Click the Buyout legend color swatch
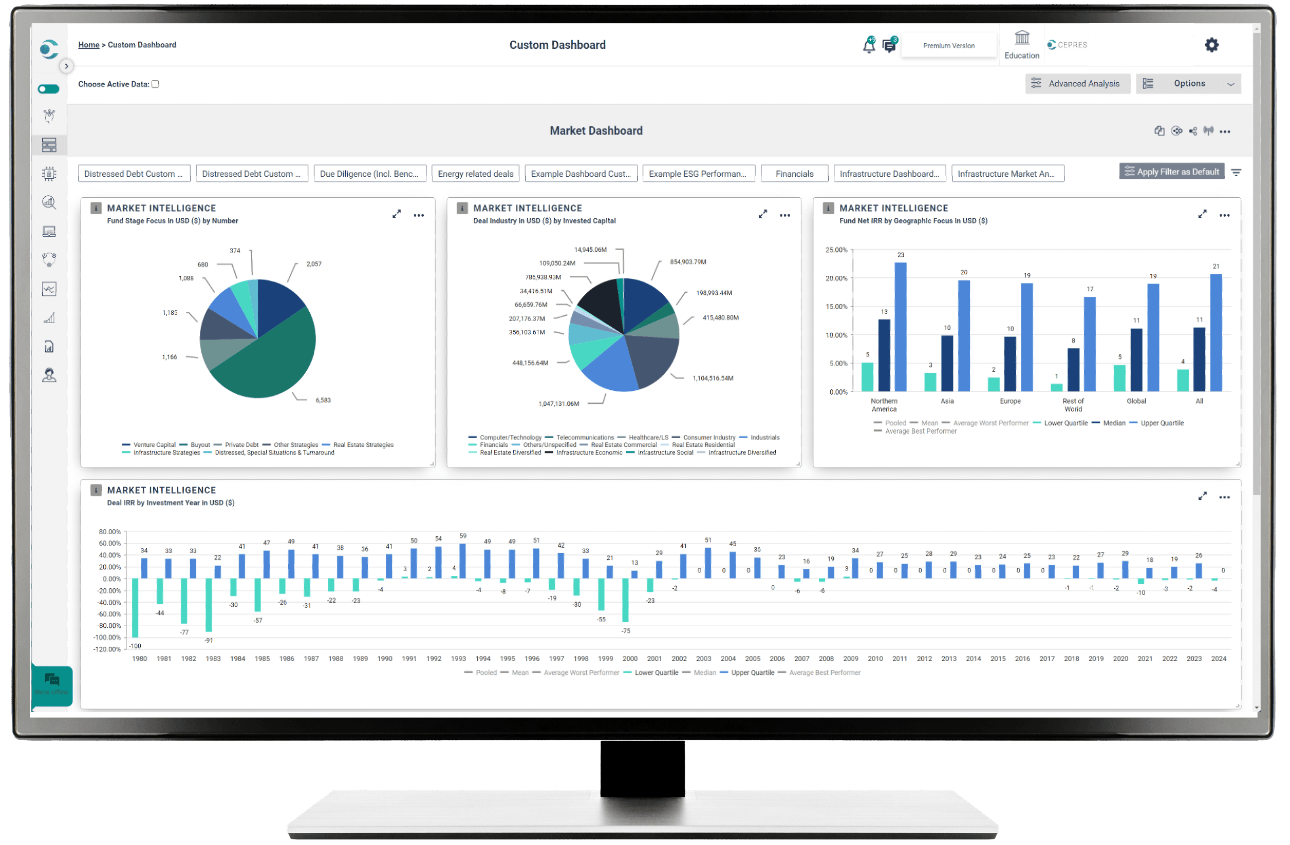The width and height of the screenshot is (1290, 845). (183, 445)
